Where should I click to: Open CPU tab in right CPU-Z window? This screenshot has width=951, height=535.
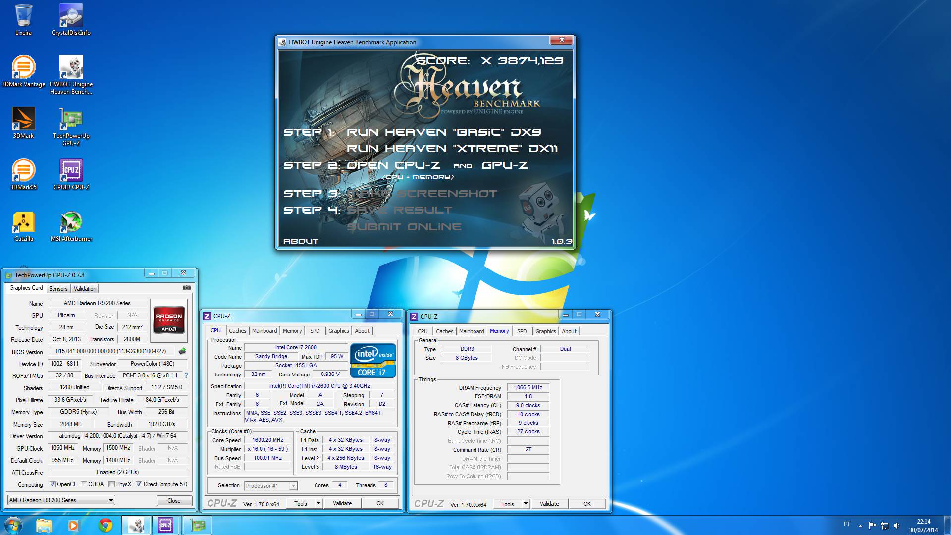[423, 331]
